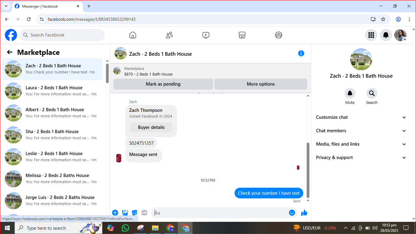
Task: Expand Chat members section
Action: (361, 131)
